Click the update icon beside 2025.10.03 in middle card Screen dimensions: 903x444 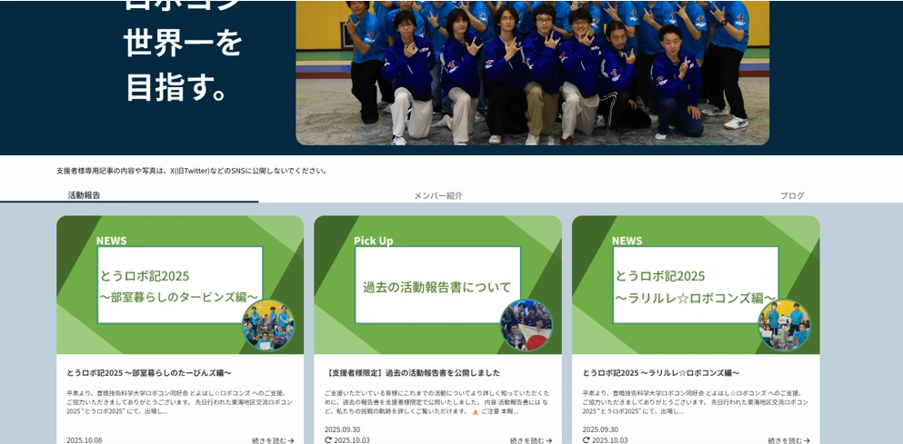click(328, 440)
